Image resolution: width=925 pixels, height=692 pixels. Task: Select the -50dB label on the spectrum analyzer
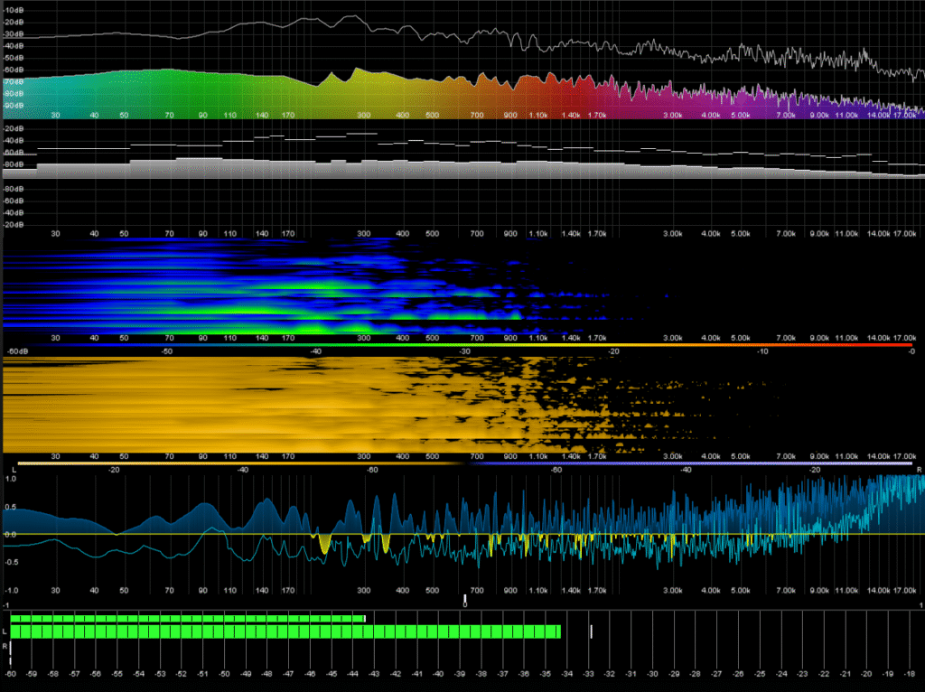coord(14,58)
